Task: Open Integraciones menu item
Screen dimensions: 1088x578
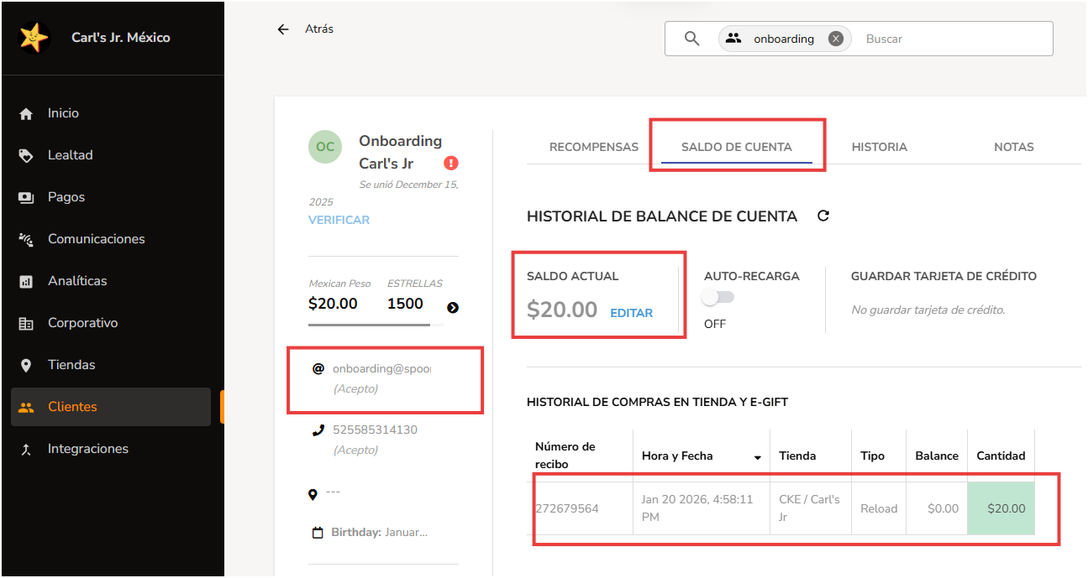Action: click(111, 449)
